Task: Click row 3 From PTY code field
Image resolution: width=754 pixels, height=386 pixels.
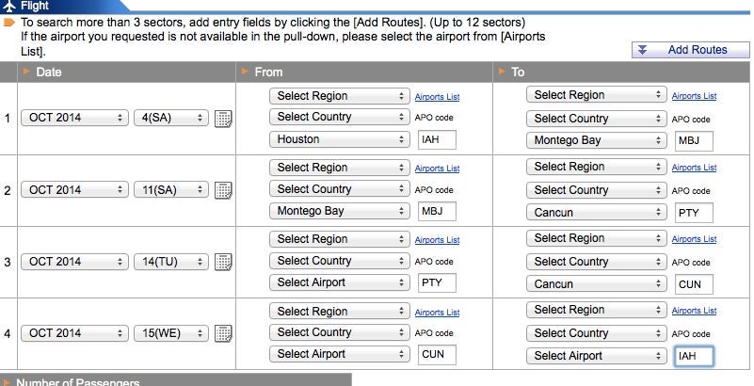Action: 437,282
